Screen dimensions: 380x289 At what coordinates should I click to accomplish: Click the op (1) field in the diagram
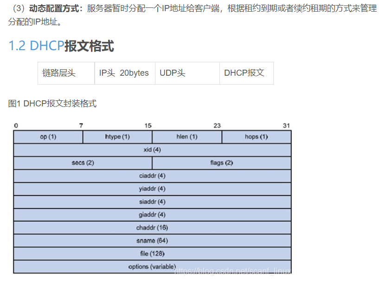click(x=48, y=137)
